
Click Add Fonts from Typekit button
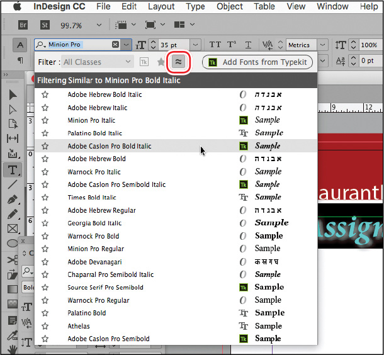click(257, 62)
